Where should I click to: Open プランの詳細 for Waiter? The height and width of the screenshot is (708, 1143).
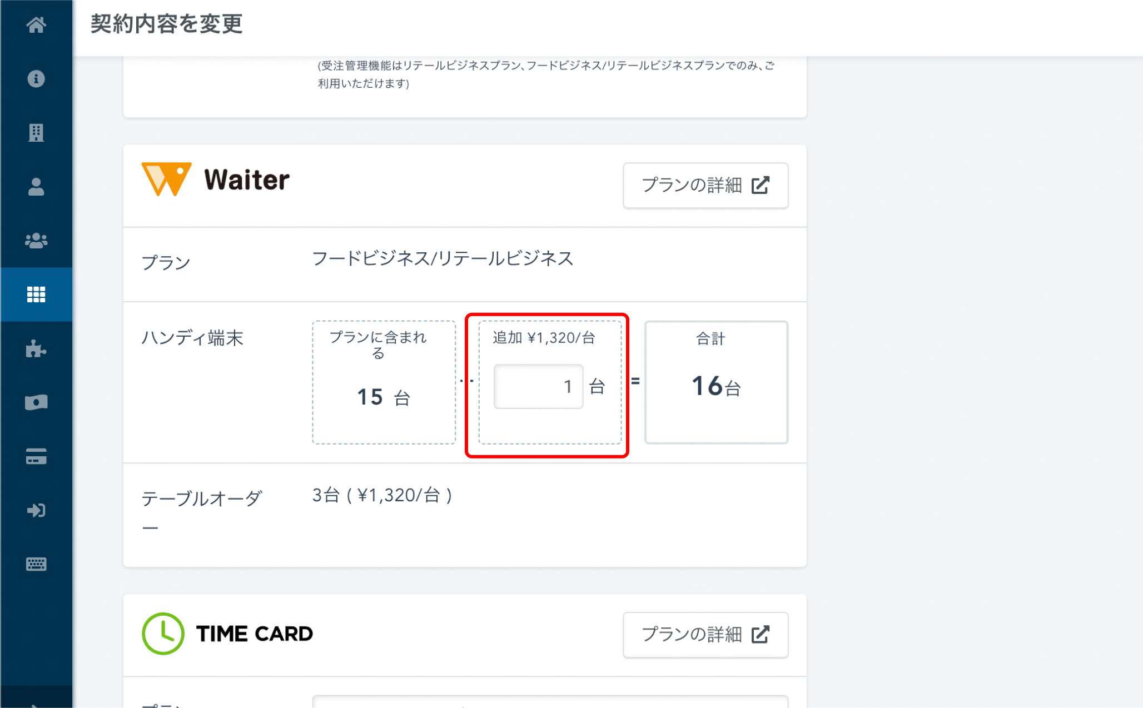[x=705, y=186]
